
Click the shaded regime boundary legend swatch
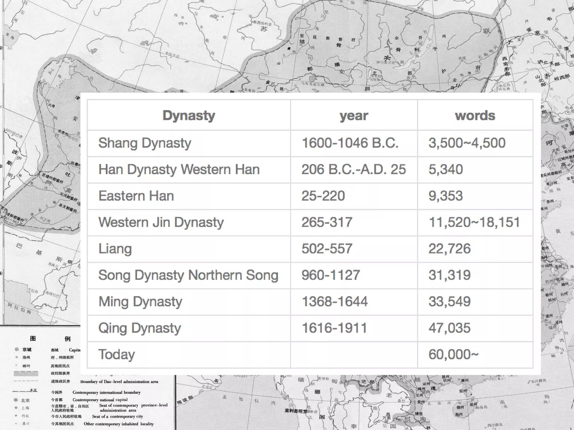click(26, 373)
